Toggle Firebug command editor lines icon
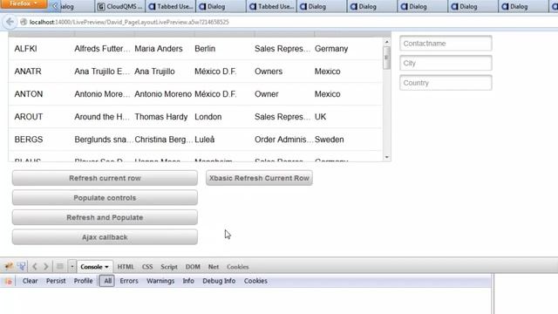 (60, 266)
